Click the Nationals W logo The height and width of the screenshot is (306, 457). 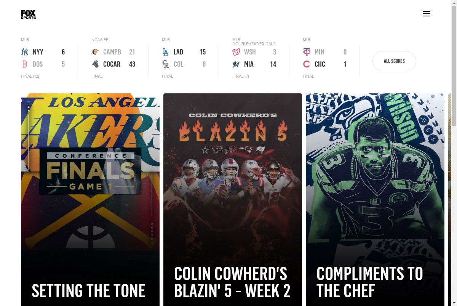(236, 52)
